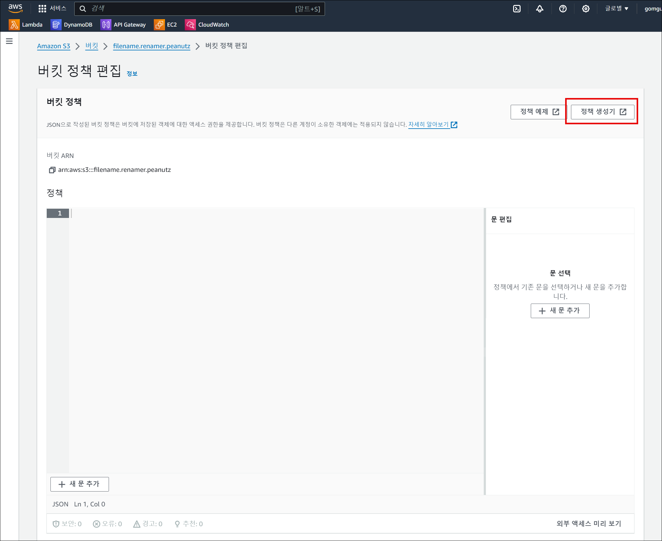The height and width of the screenshot is (541, 662).
Task: Open the Lambda service shortcut
Action: (x=26, y=25)
